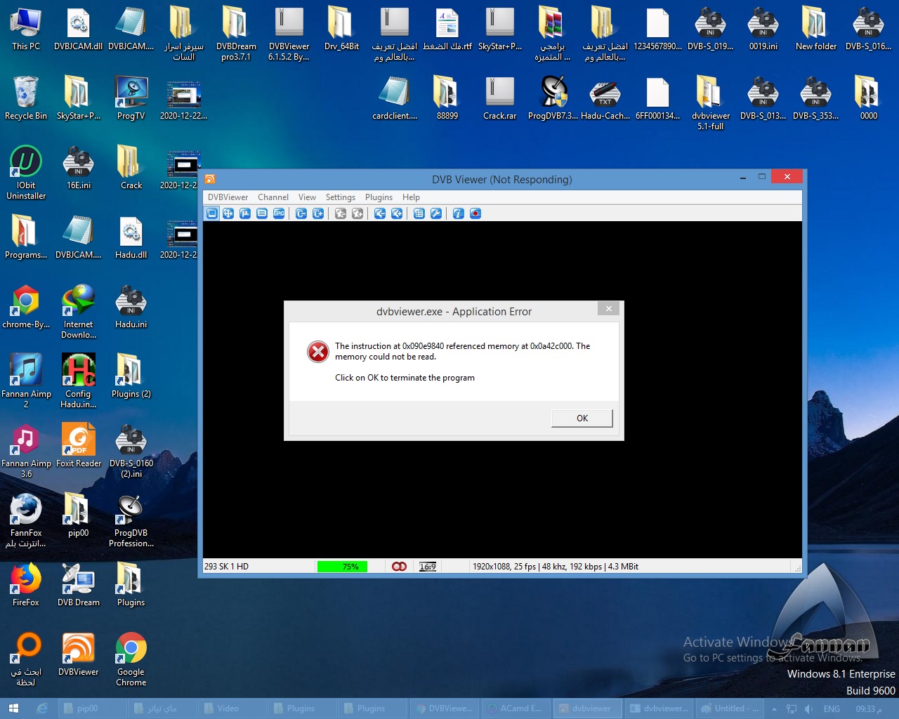Click the OSD lines toolbar icon
Screen dimensions: 899x719
[x=262, y=213]
